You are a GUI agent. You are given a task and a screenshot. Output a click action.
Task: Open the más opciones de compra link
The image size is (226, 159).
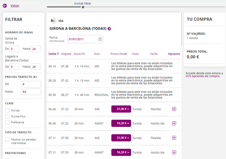[x=203, y=76]
